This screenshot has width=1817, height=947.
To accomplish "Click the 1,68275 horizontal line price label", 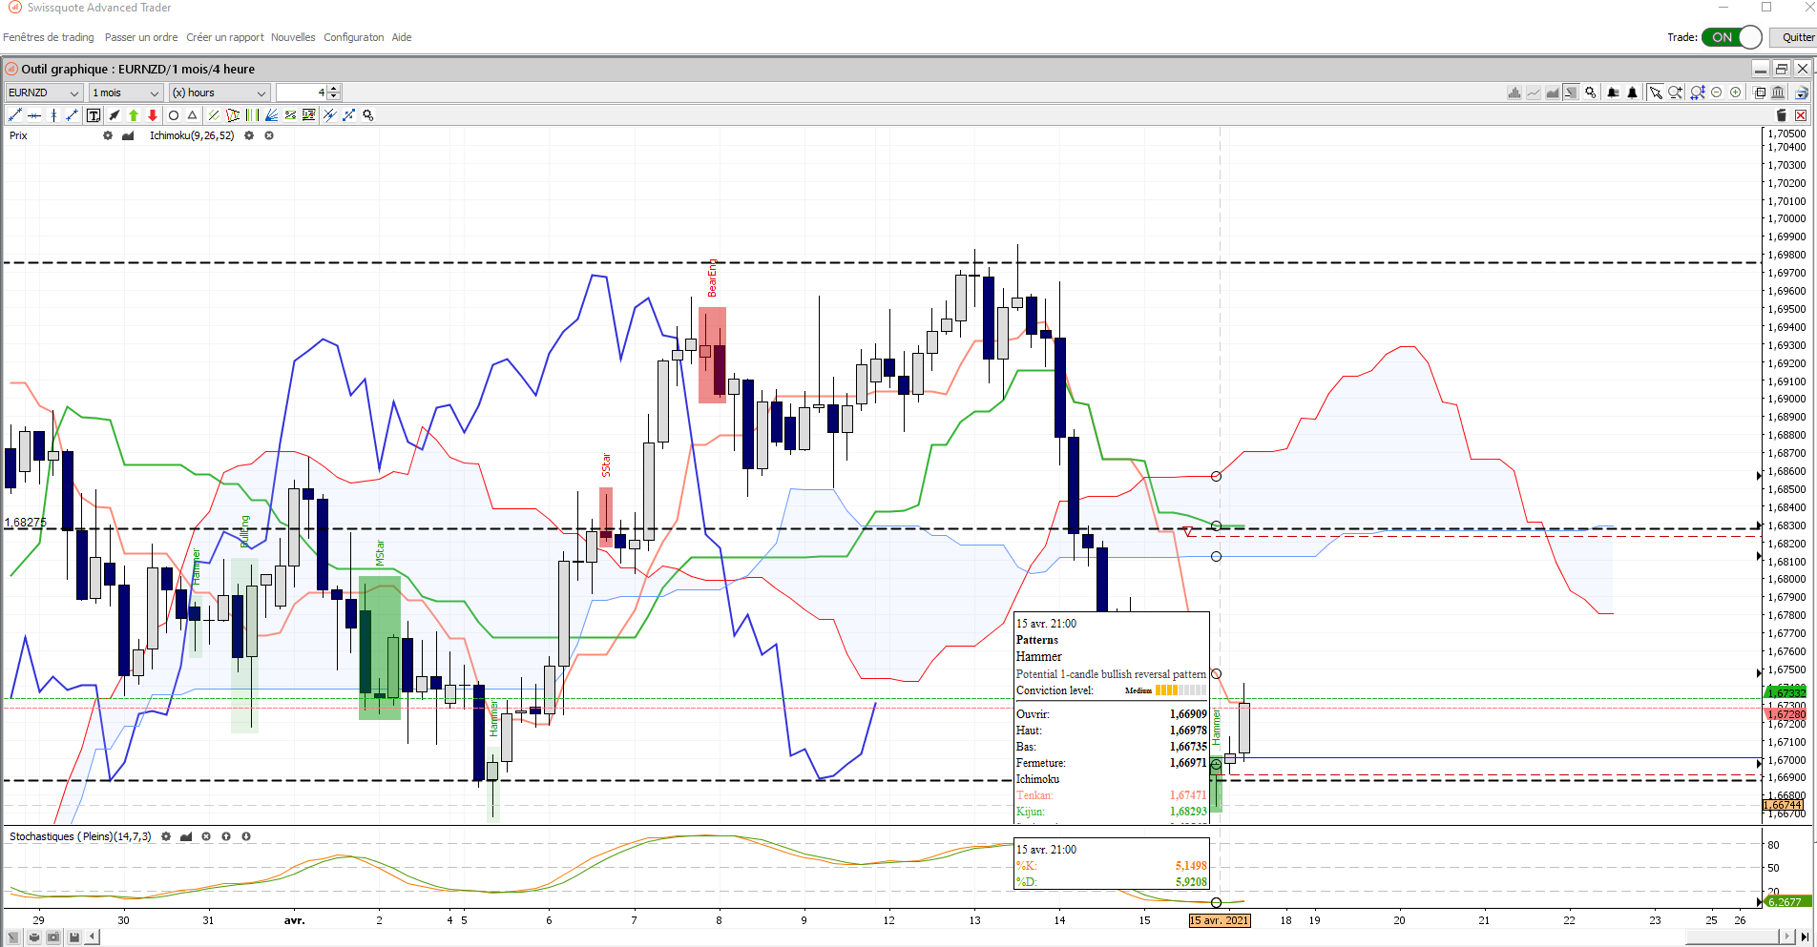I will (x=26, y=523).
